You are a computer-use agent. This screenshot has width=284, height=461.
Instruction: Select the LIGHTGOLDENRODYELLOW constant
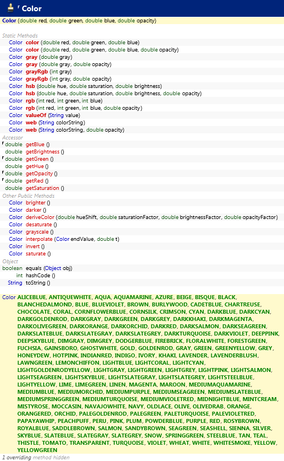point(54,370)
